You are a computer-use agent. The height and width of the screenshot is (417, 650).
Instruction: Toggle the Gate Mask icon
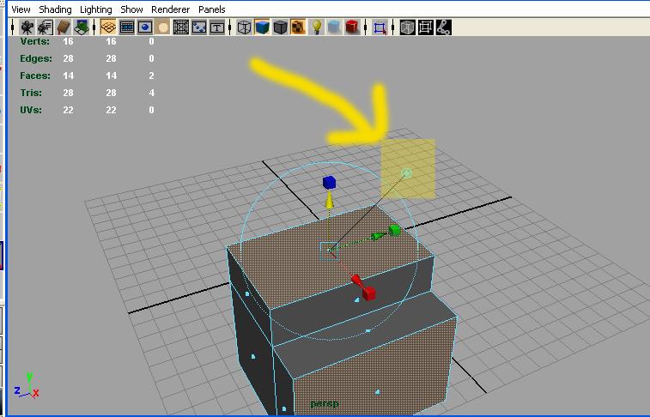(x=163, y=27)
